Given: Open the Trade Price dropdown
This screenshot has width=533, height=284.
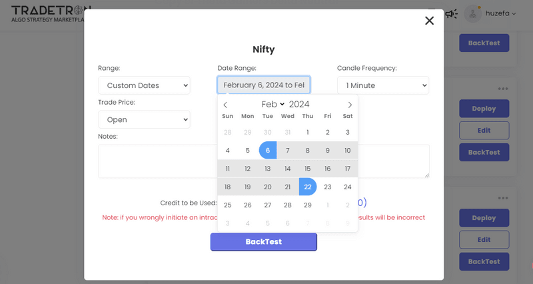Looking at the screenshot, I should pyautogui.click(x=144, y=120).
